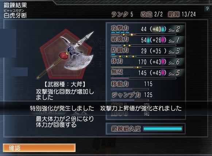Click the ジャンプ力 stat row
Viewport: 212px width, 156px height.
pos(132,96)
